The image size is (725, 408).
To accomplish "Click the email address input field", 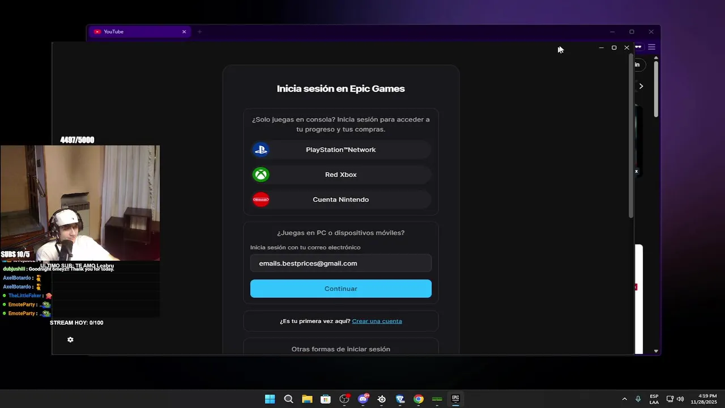I will [x=340, y=263].
